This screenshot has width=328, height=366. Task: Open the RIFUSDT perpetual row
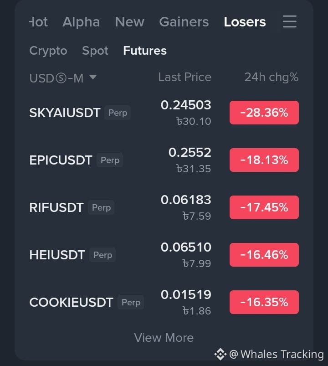click(x=164, y=207)
